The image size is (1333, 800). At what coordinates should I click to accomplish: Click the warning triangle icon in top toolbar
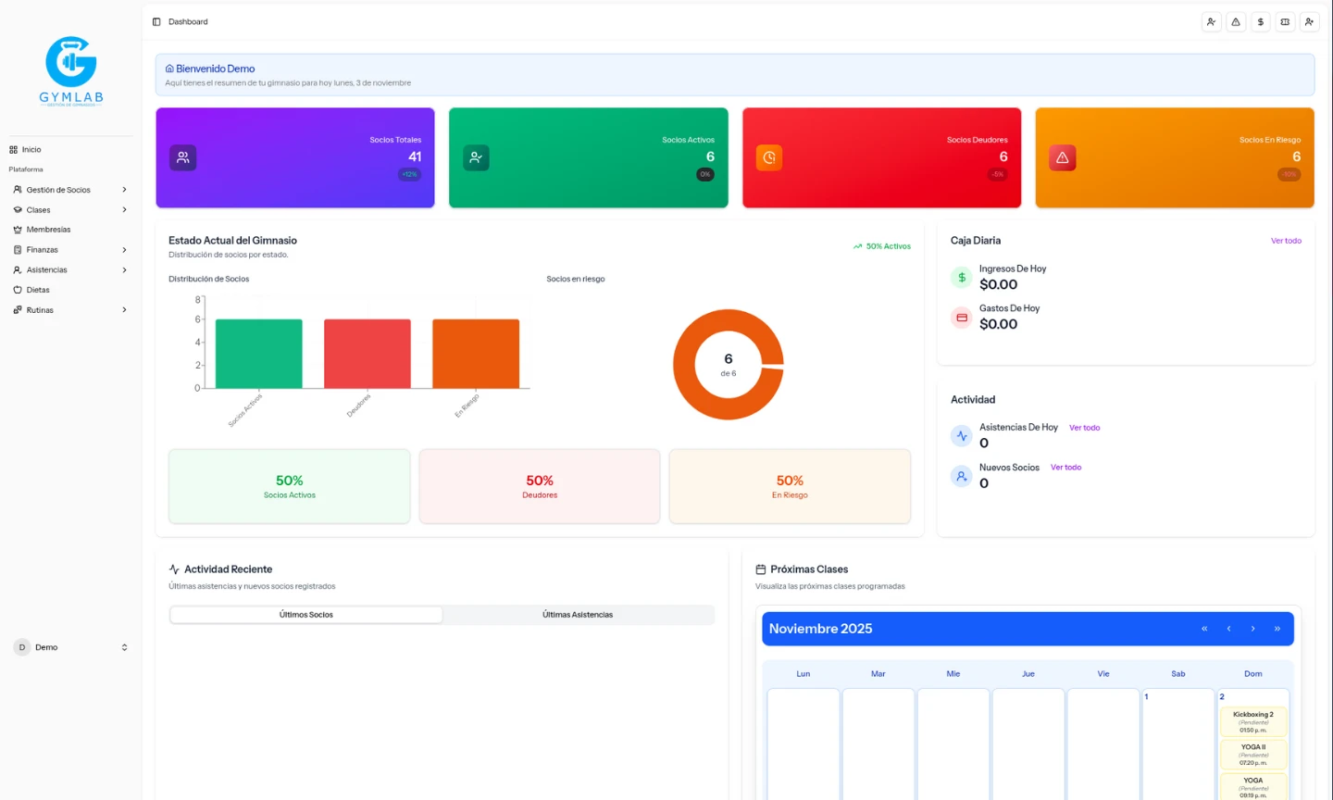[x=1236, y=21]
